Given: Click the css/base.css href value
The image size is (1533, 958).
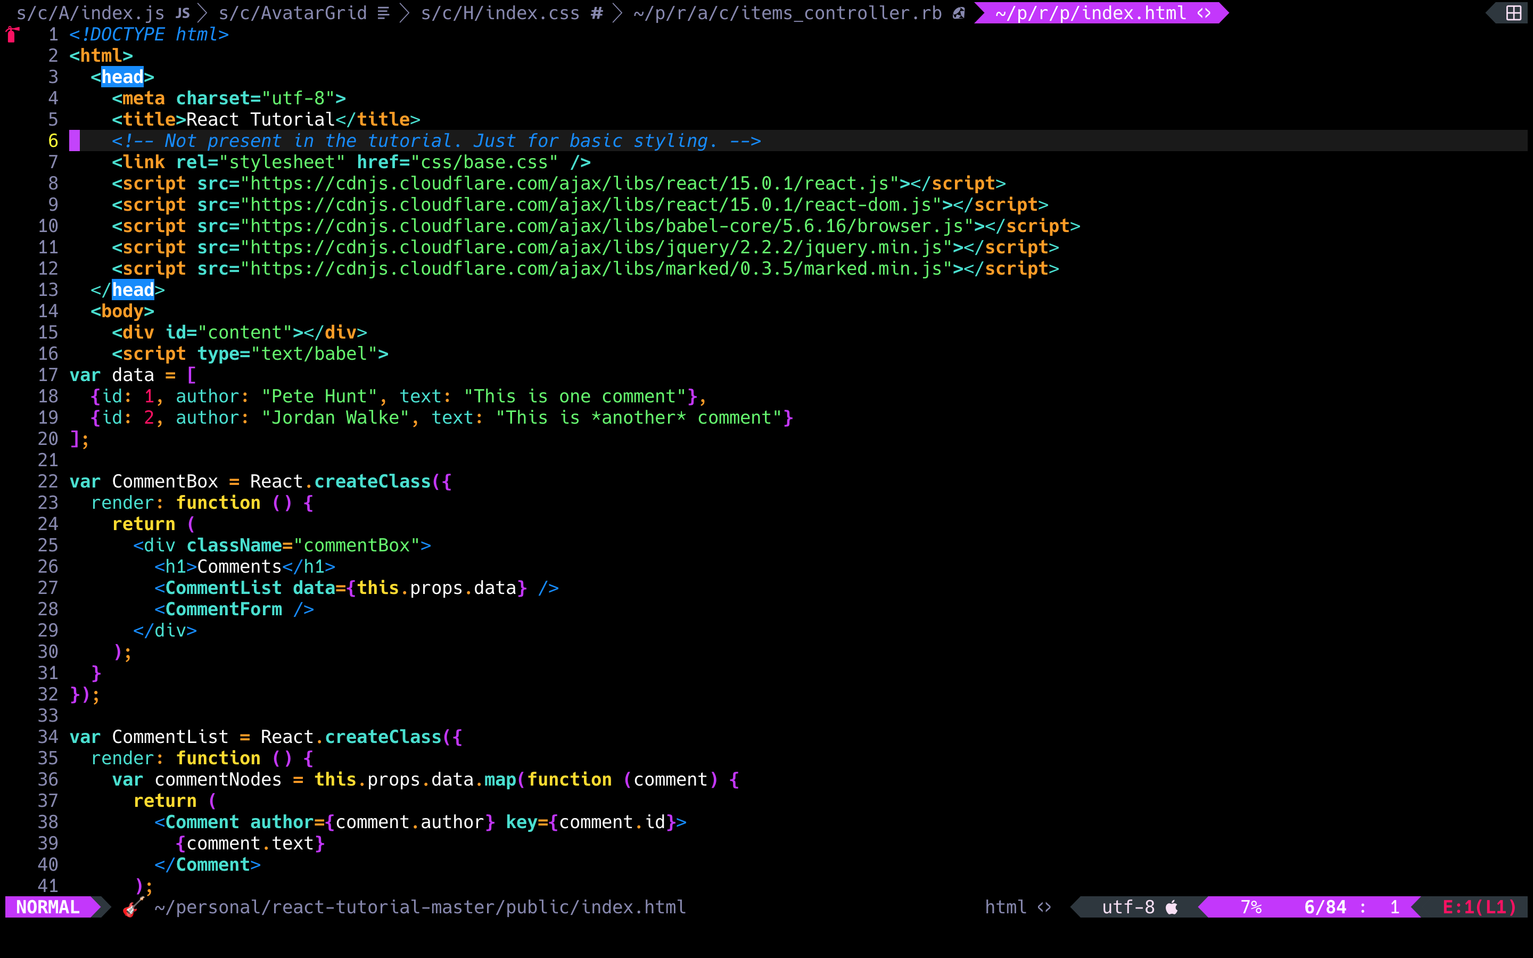Looking at the screenshot, I should [484, 162].
